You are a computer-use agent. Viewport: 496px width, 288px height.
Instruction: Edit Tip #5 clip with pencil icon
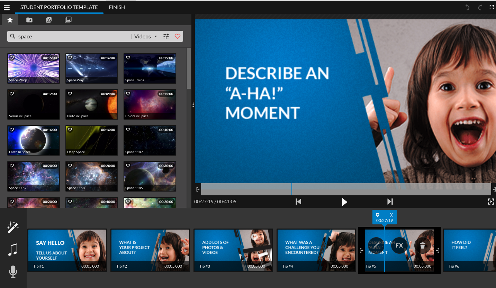376,245
